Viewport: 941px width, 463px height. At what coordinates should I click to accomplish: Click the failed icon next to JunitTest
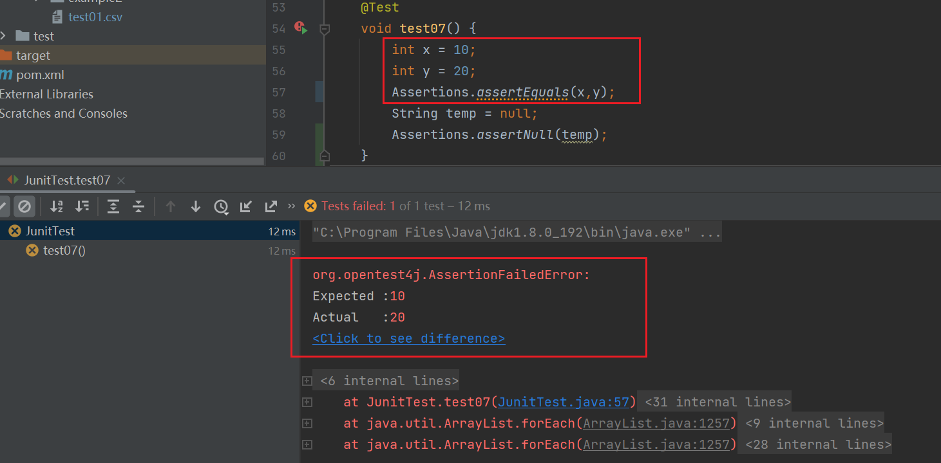(x=15, y=231)
